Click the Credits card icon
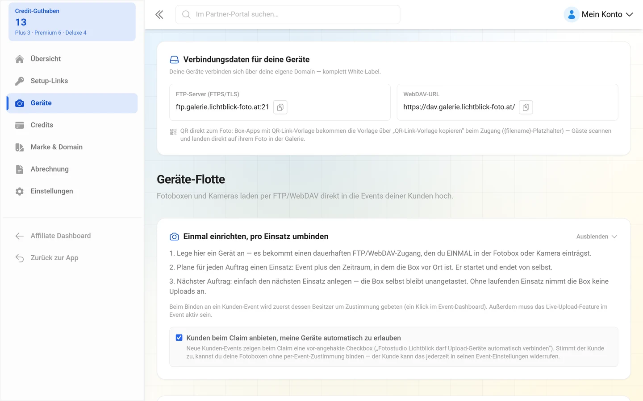 pos(20,125)
